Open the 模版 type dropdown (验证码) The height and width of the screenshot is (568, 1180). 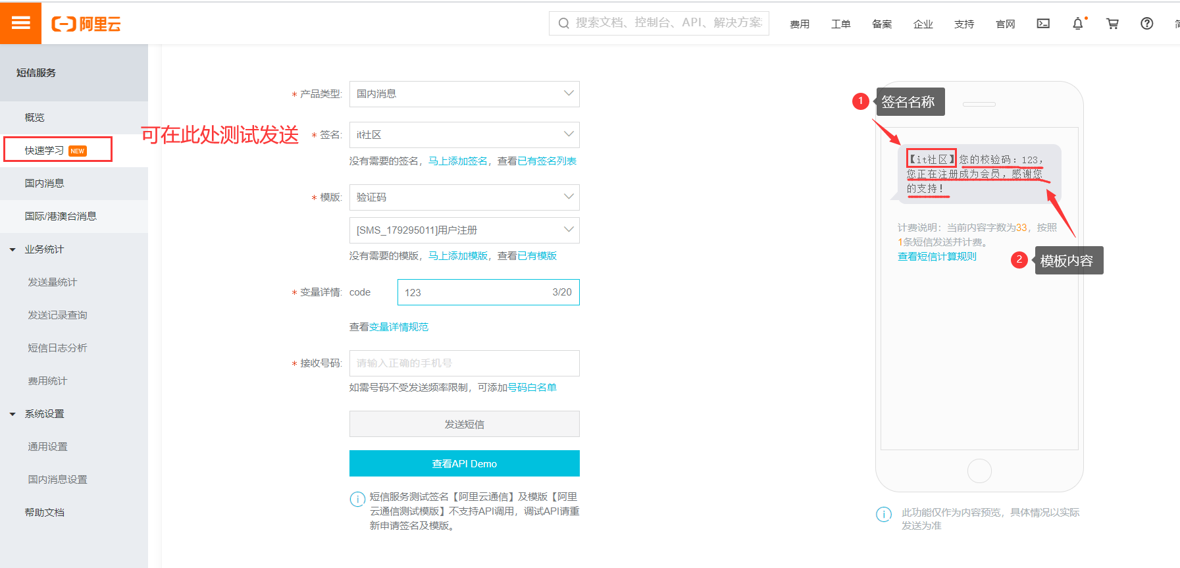pos(464,197)
